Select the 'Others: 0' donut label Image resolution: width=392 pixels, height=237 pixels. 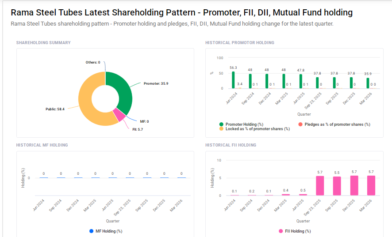click(x=93, y=62)
